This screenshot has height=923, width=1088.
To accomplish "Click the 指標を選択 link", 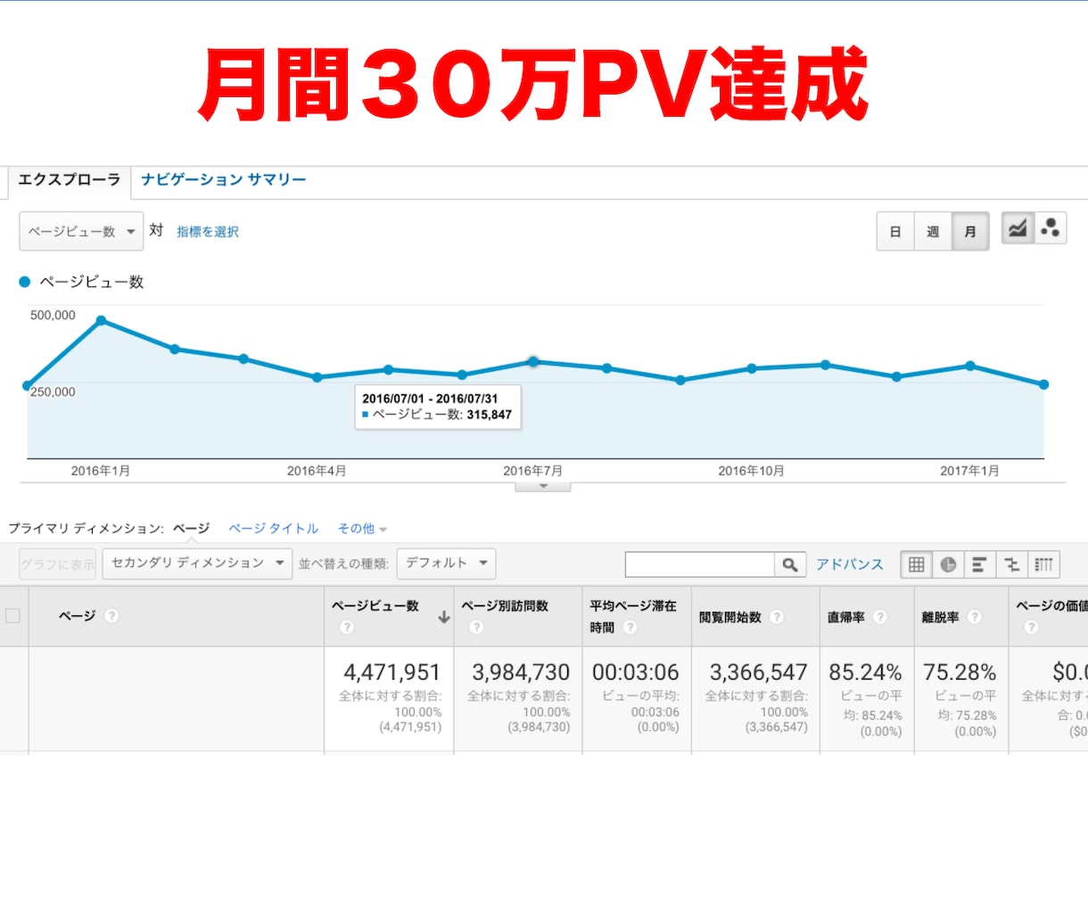I will [x=208, y=232].
